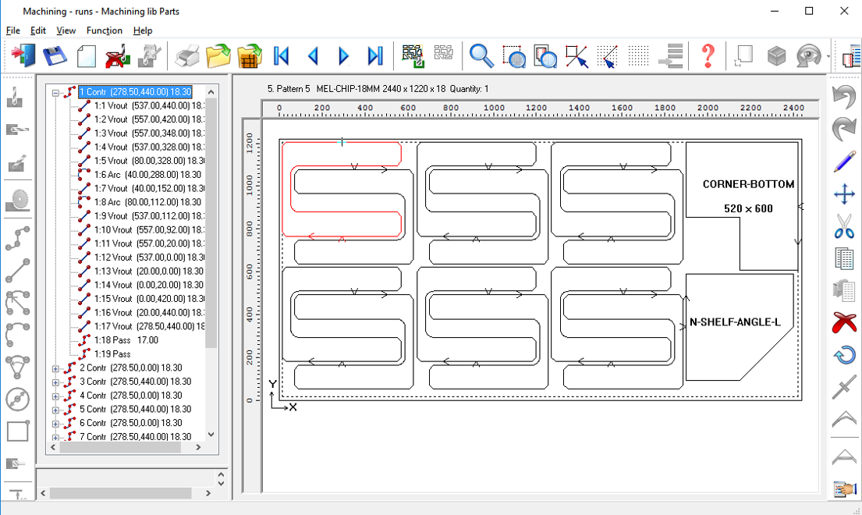Click the checkered puzzle pattern icon
The height and width of the screenshot is (515, 862).
pyautogui.click(x=413, y=55)
